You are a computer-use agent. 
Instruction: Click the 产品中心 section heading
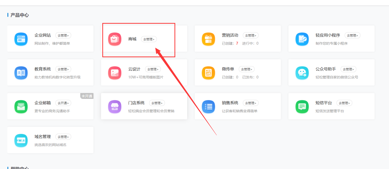[x=19, y=15]
